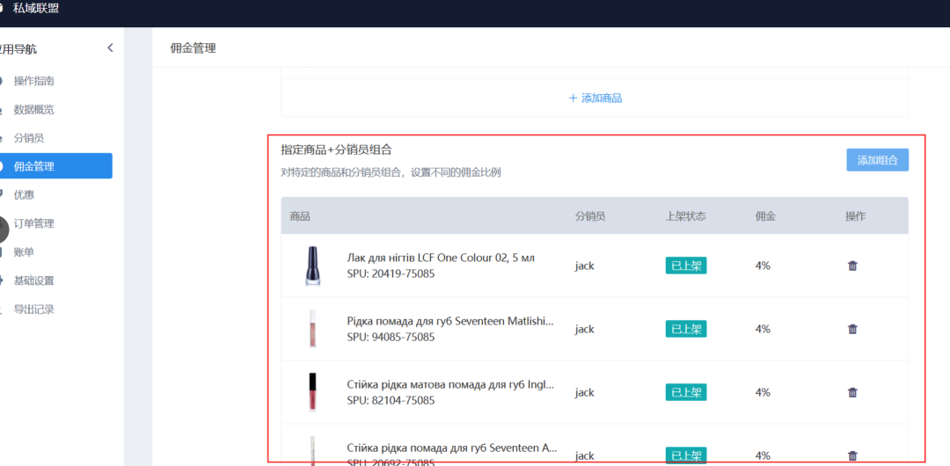Image resolution: width=950 pixels, height=466 pixels.
Task: Click the nail polish product thumbnail
Action: coord(312,266)
